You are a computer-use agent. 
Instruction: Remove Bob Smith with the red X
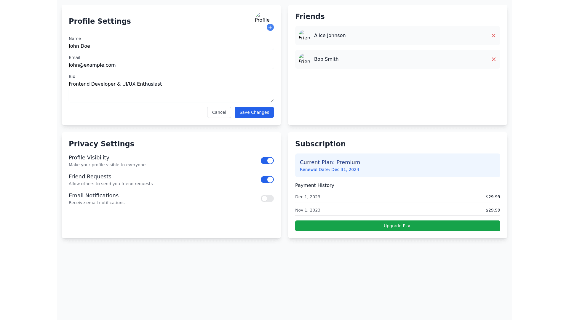coord(493,59)
